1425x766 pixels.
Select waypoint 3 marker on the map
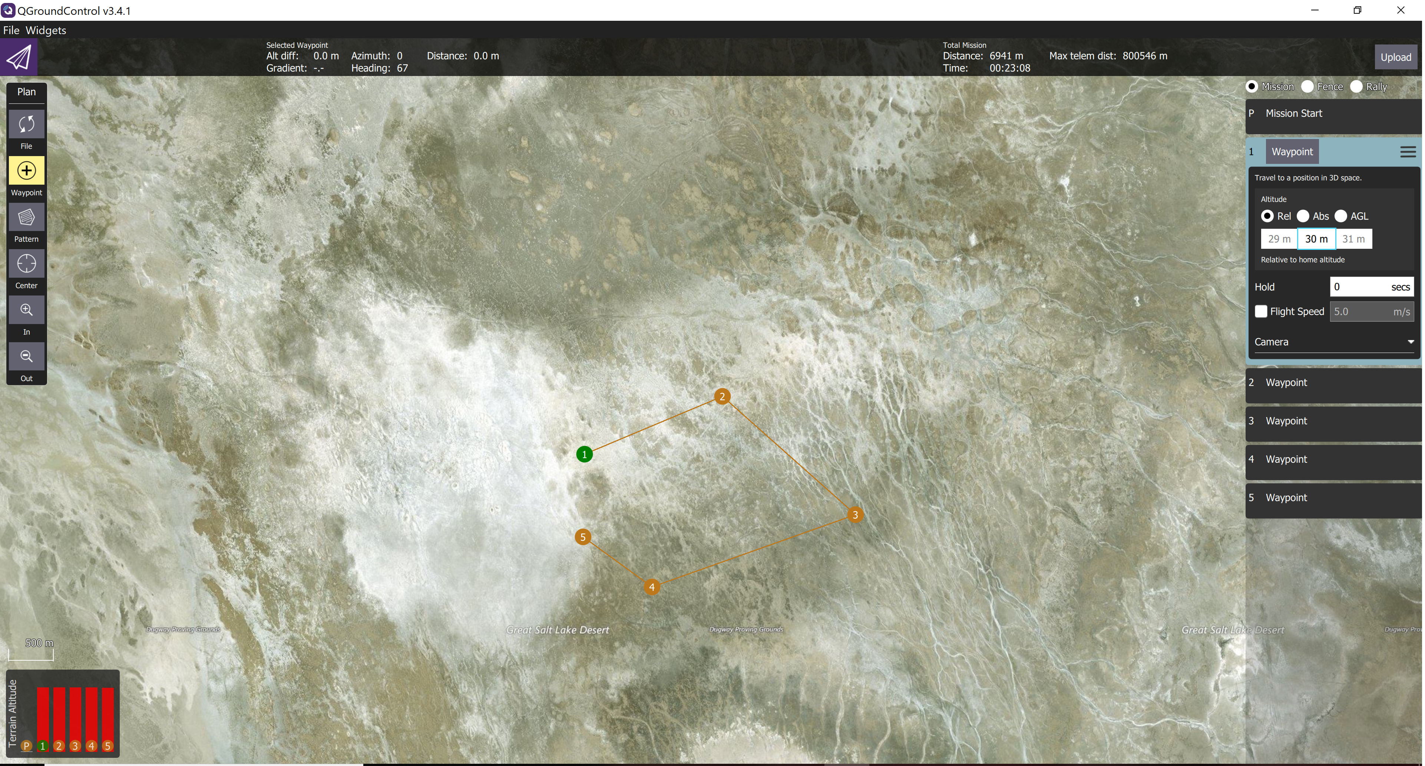point(856,514)
